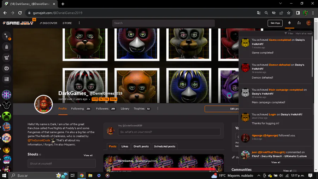Open profile more options dots

coord(158,108)
